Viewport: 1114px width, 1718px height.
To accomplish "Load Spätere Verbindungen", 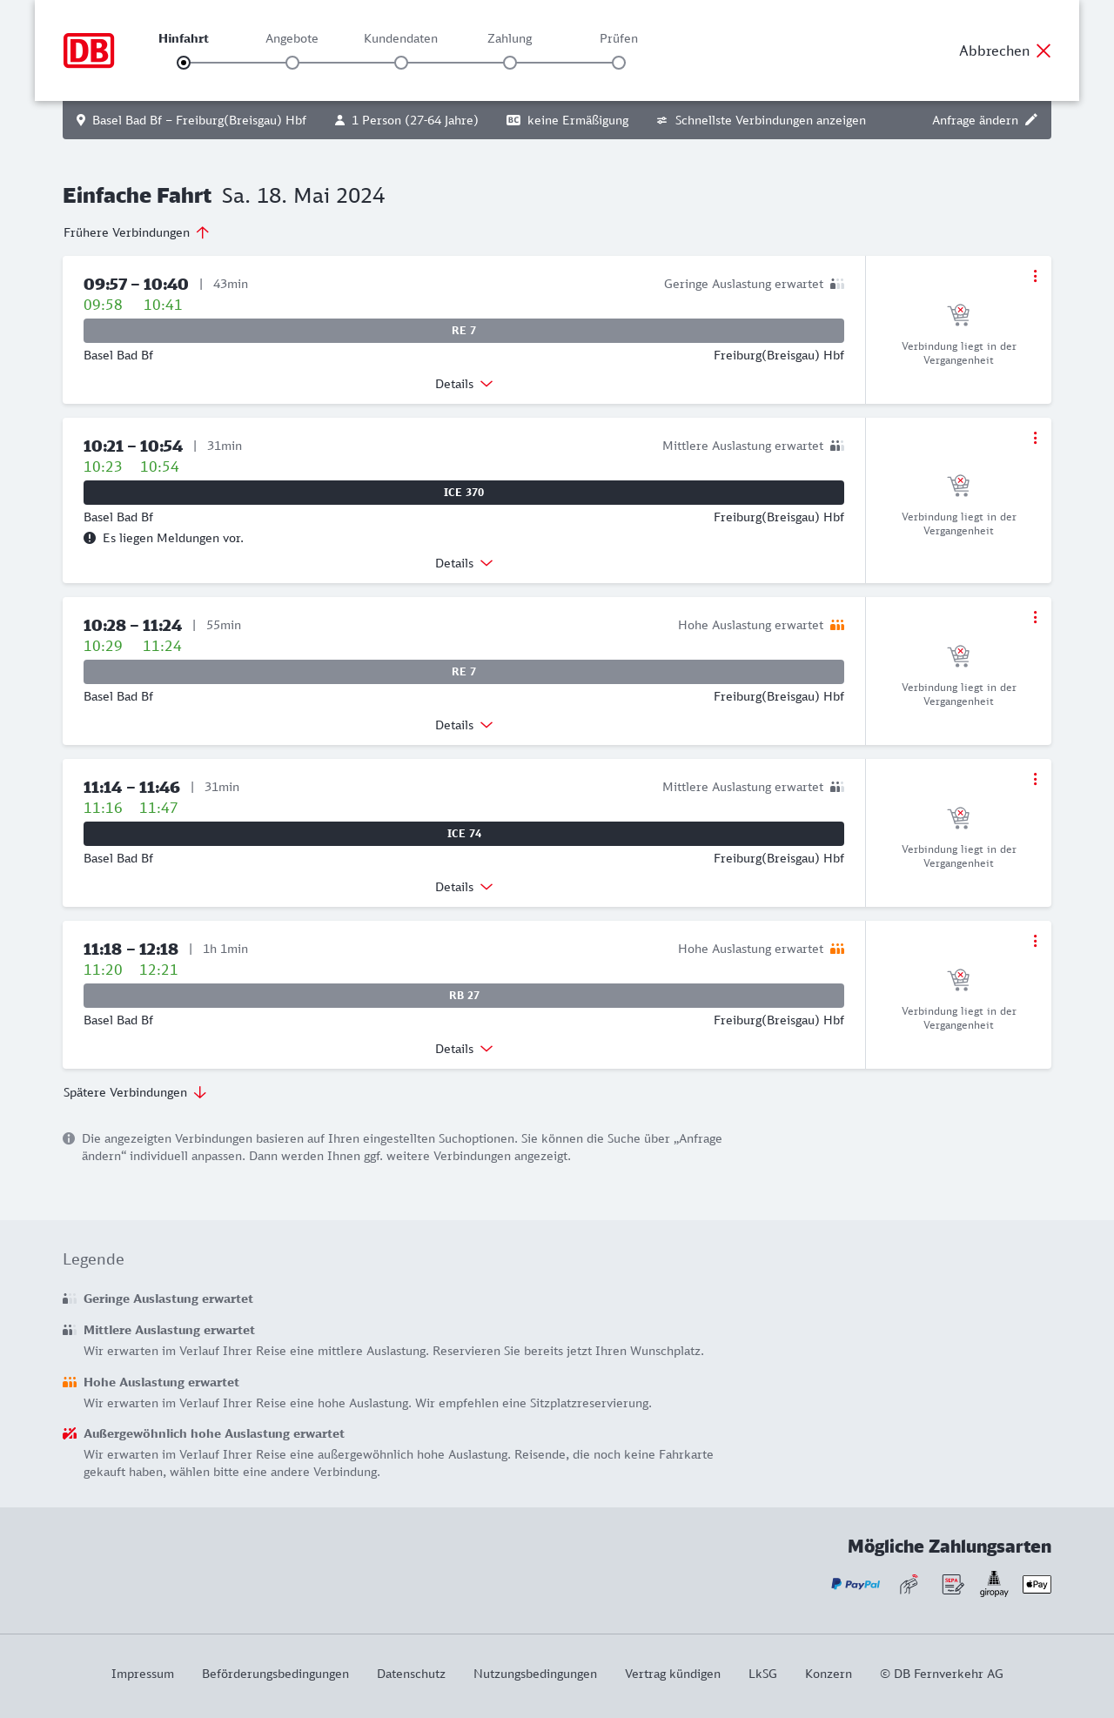I will point(135,1092).
